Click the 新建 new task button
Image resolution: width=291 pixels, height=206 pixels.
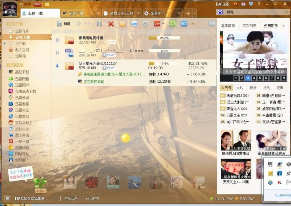63,24
